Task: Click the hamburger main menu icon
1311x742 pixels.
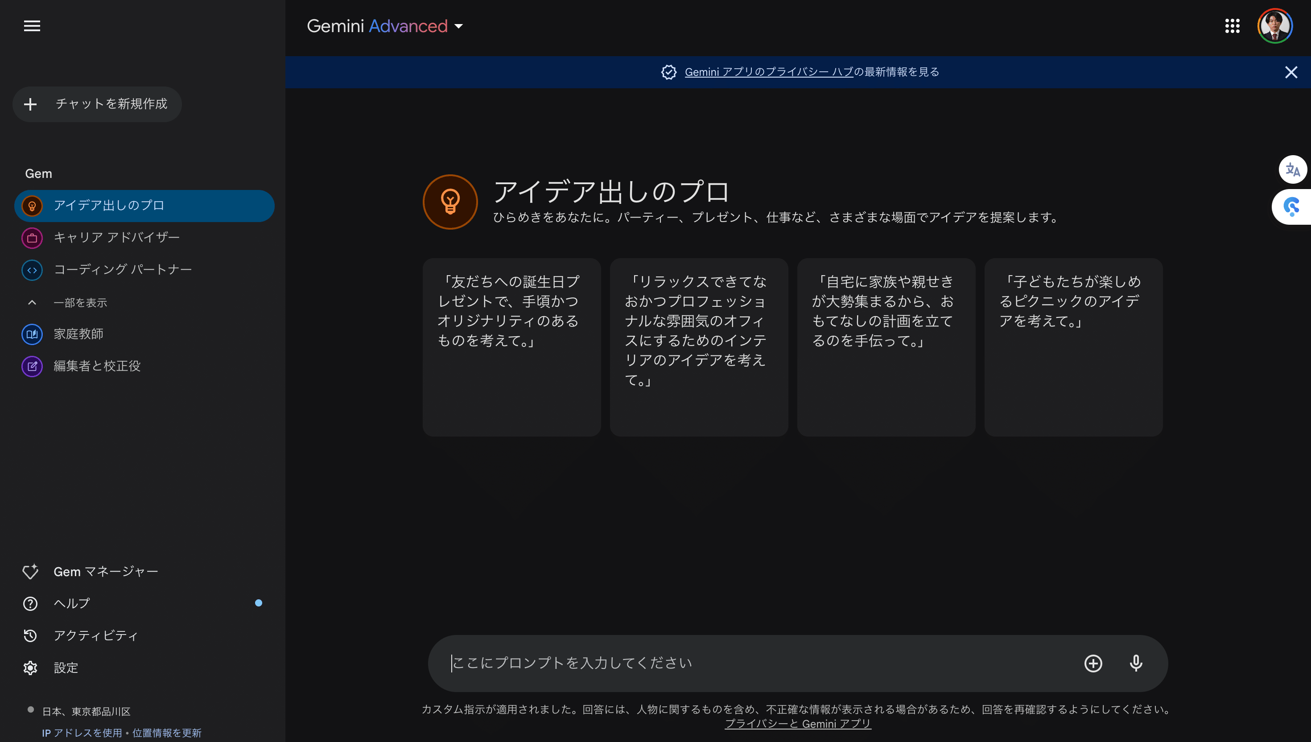Action: tap(32, 25)
